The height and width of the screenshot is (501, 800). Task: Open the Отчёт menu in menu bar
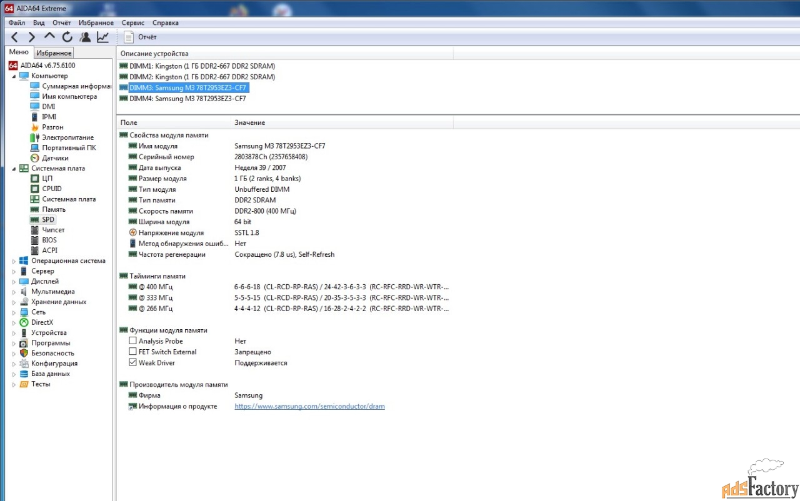pos(62,22)
